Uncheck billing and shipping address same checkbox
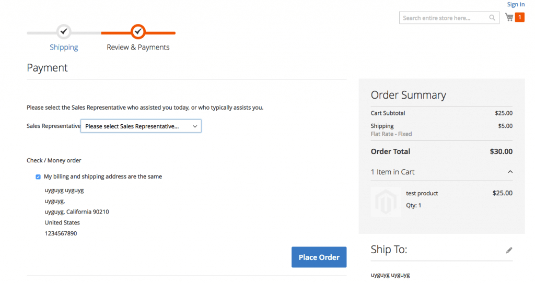The image size is (535, 284). [38, 177]
